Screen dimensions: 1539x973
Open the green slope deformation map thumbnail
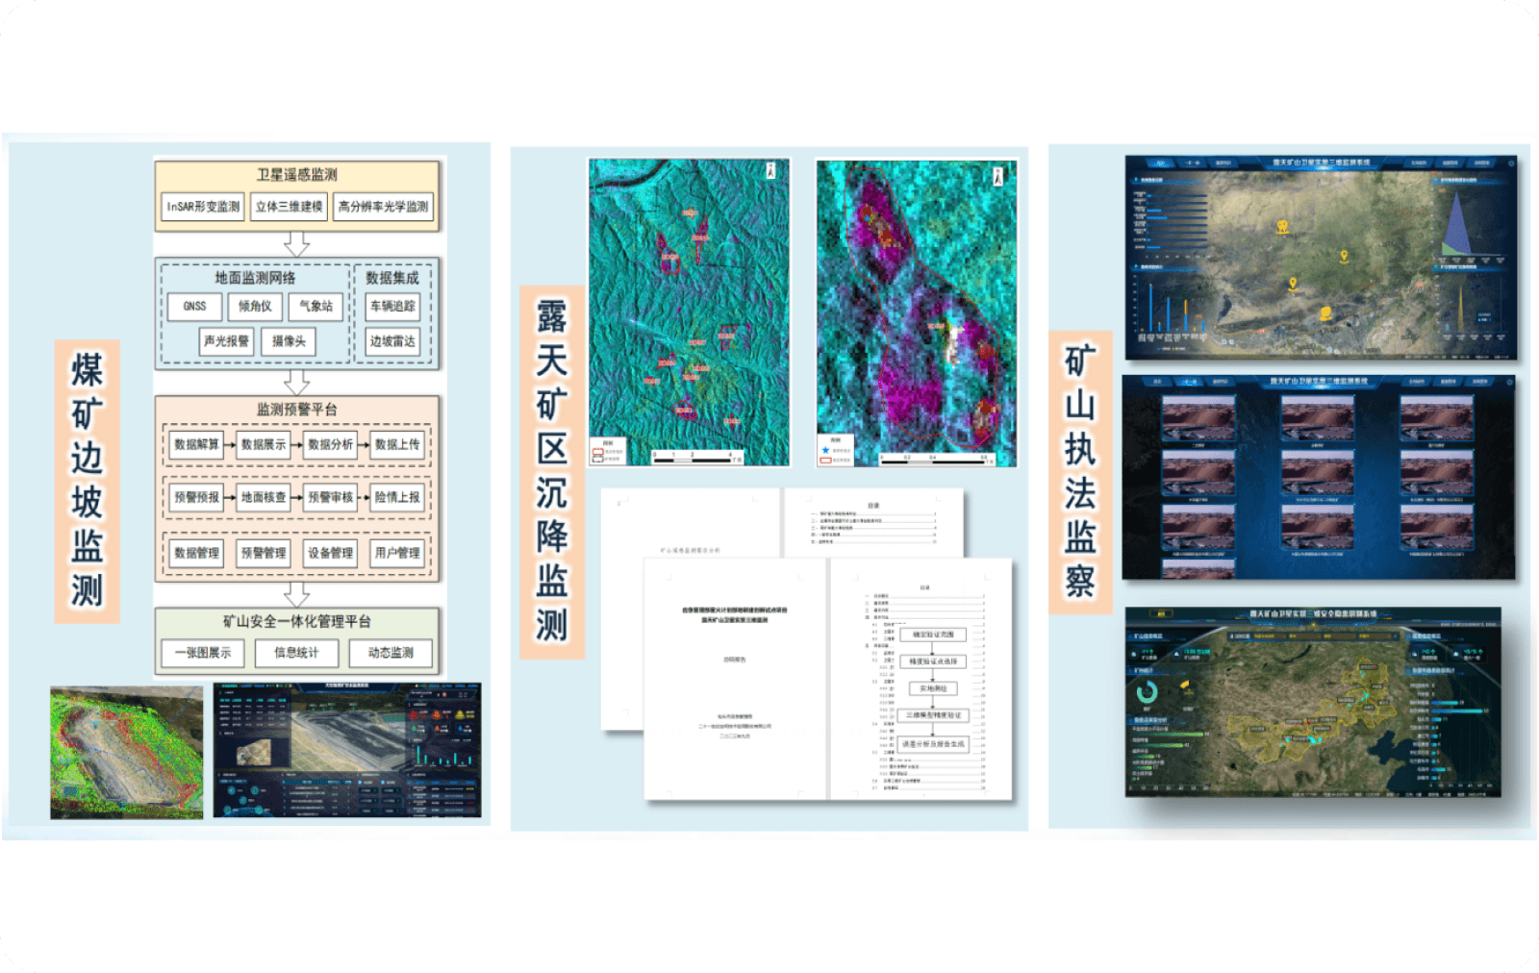coord(126,752)
